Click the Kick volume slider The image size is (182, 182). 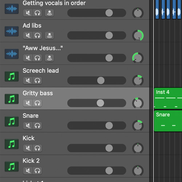[x=97, y=148]
